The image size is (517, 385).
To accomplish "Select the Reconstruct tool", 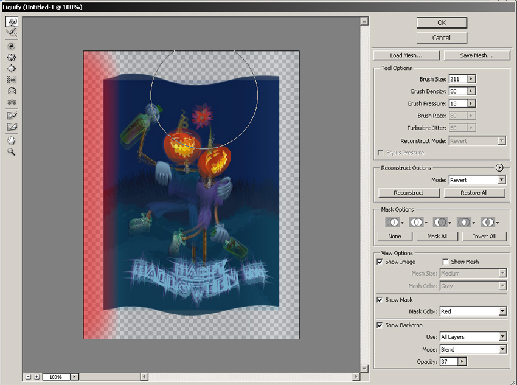I will coord(12,33).
